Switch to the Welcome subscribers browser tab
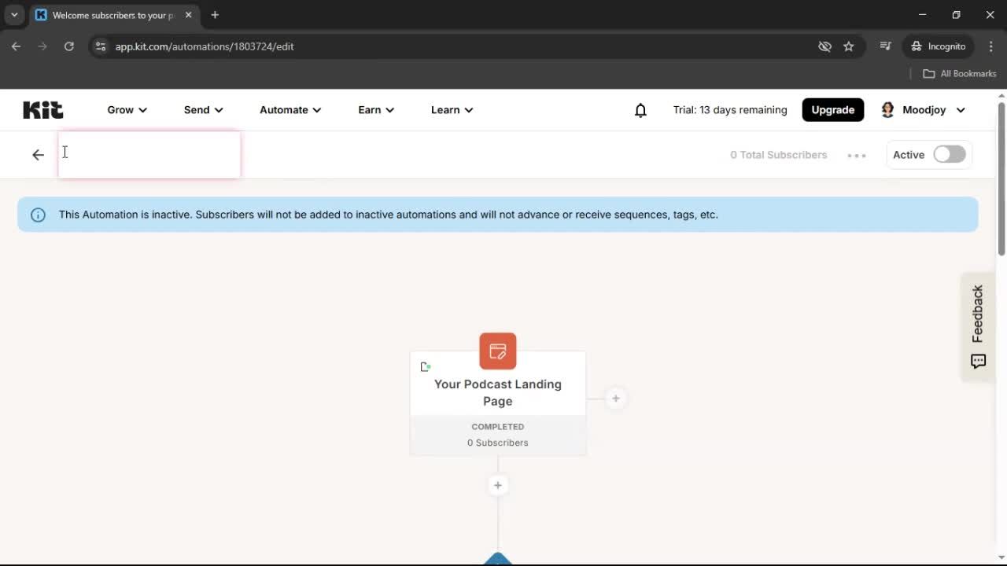 tap(110, 15)
